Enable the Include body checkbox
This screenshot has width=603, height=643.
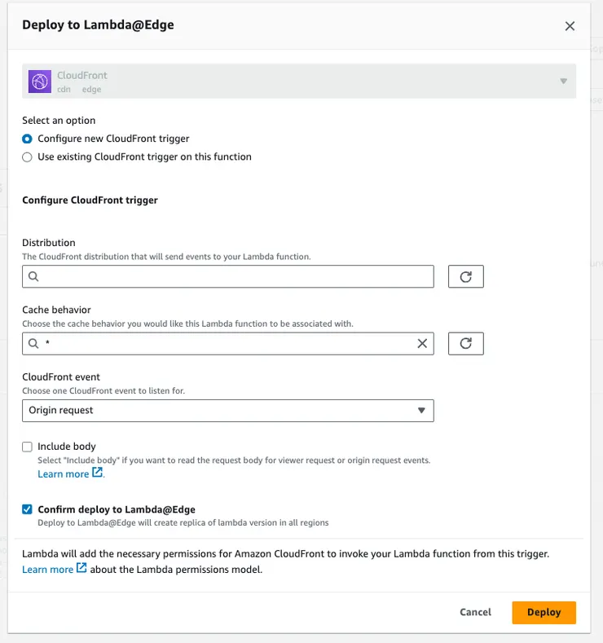28,447
